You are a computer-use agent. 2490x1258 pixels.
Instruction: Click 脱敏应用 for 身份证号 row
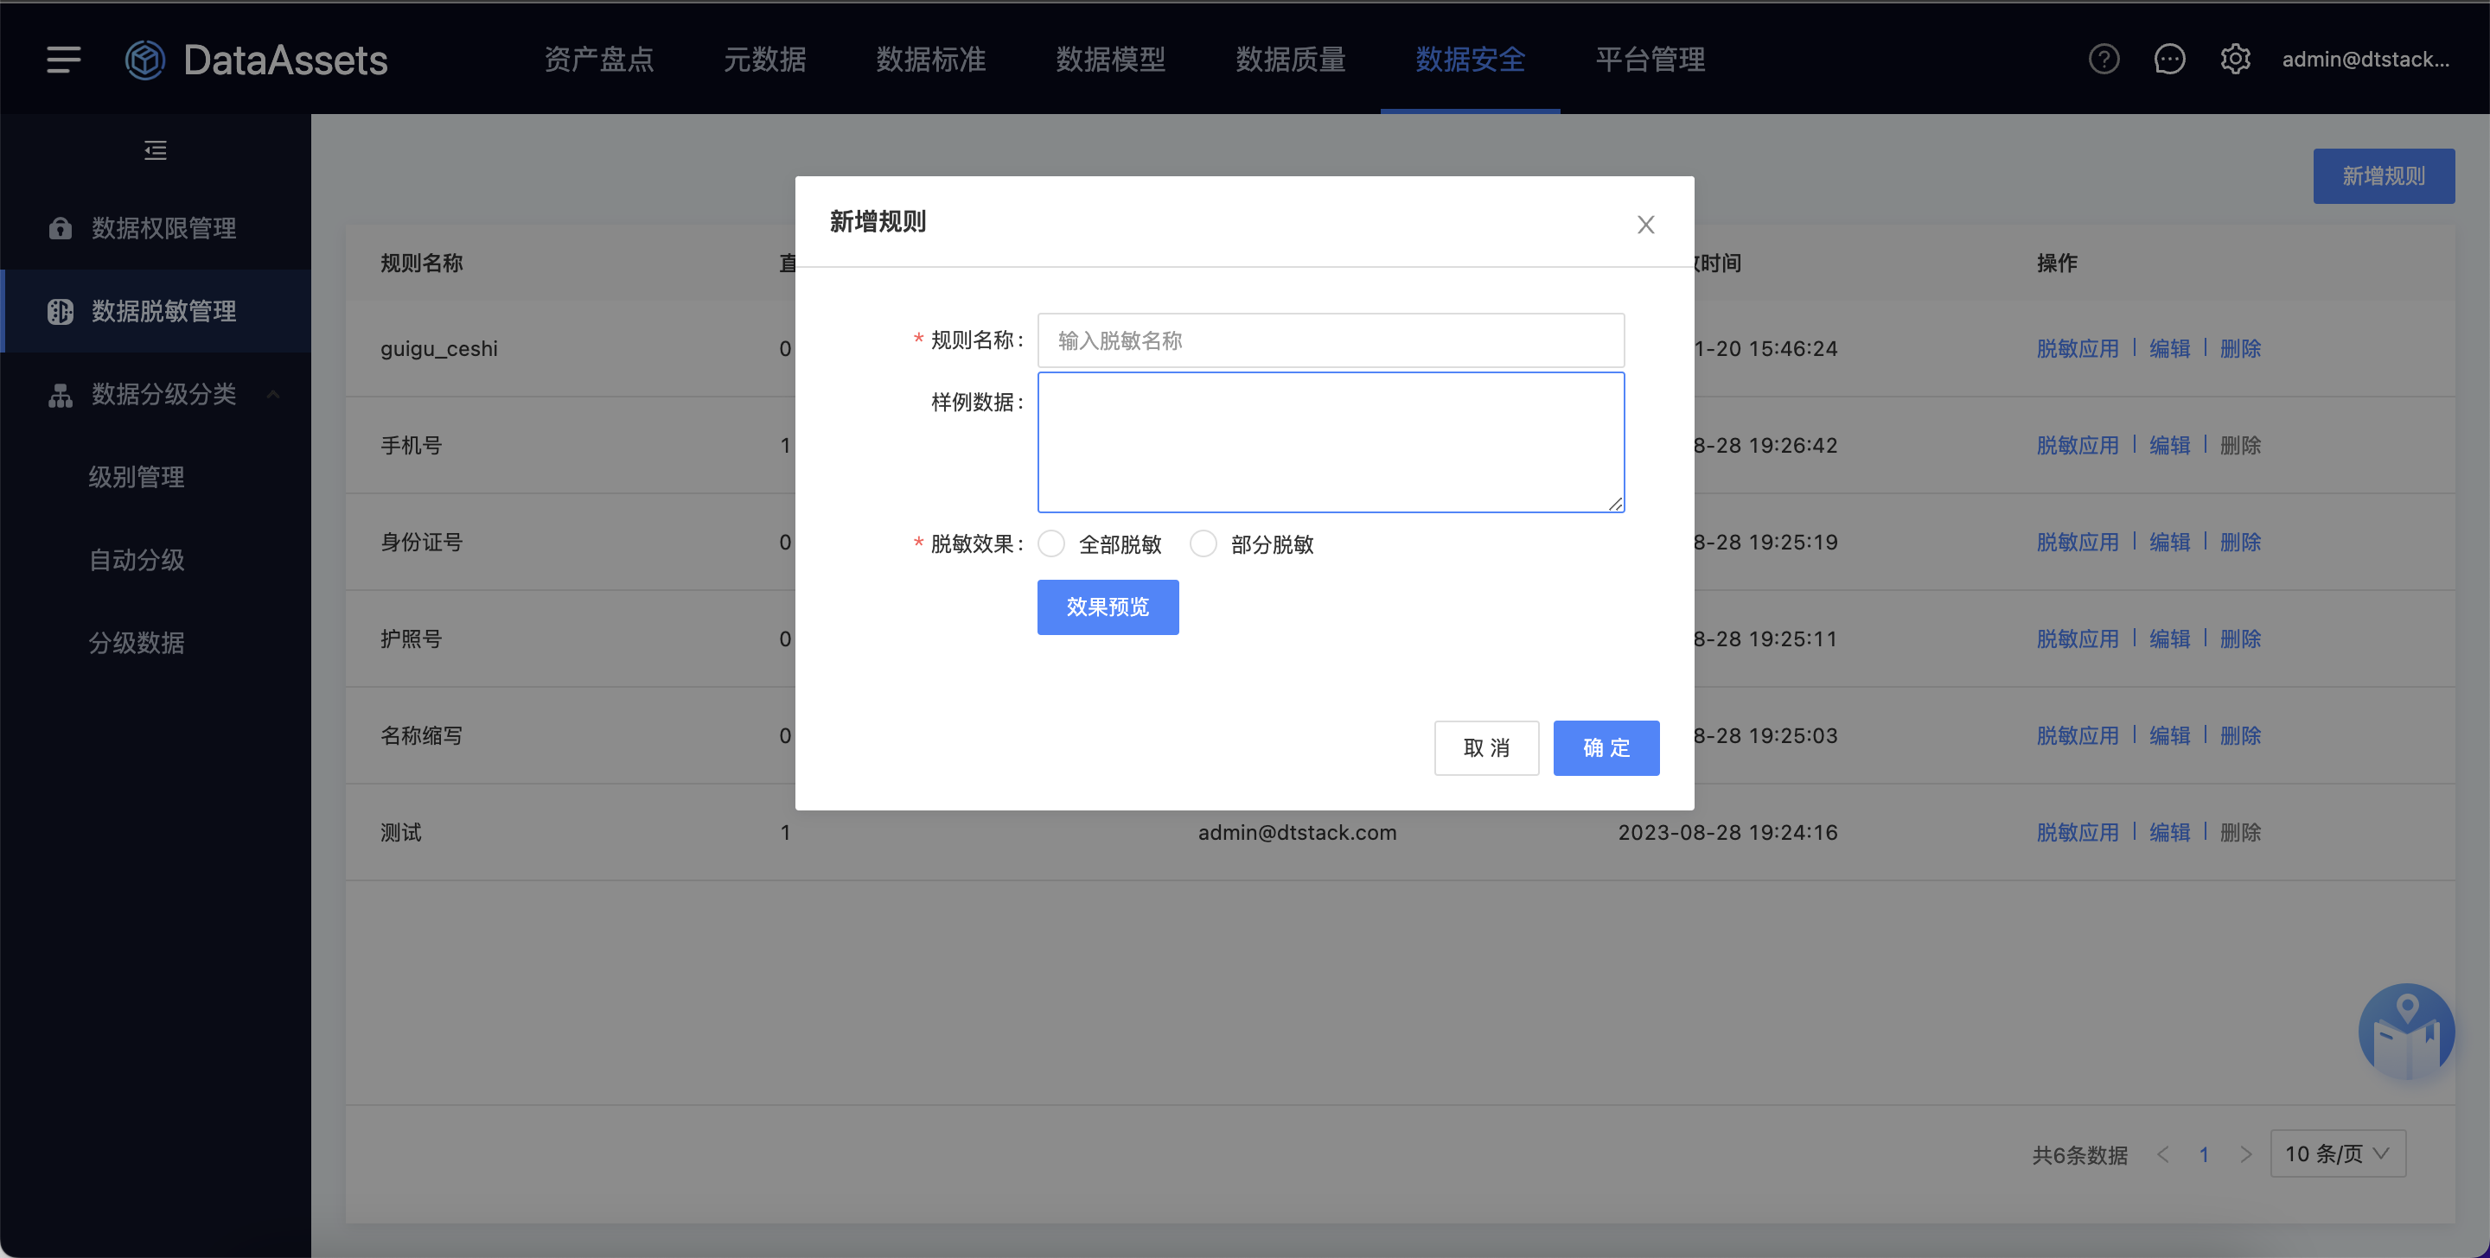pyautogui.click(x=2078, y=542)
